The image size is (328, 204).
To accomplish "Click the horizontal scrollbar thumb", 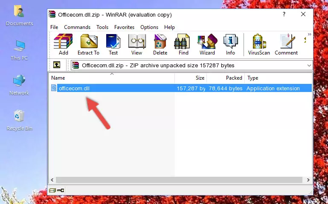I will coord(179,180).
